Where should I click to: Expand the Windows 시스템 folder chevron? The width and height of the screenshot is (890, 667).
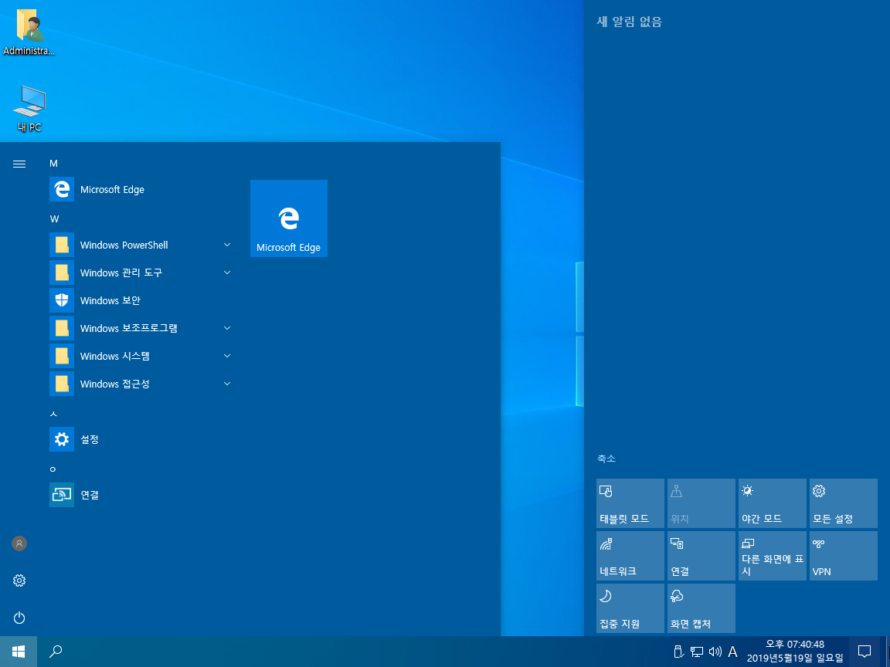tap(227, 356)
